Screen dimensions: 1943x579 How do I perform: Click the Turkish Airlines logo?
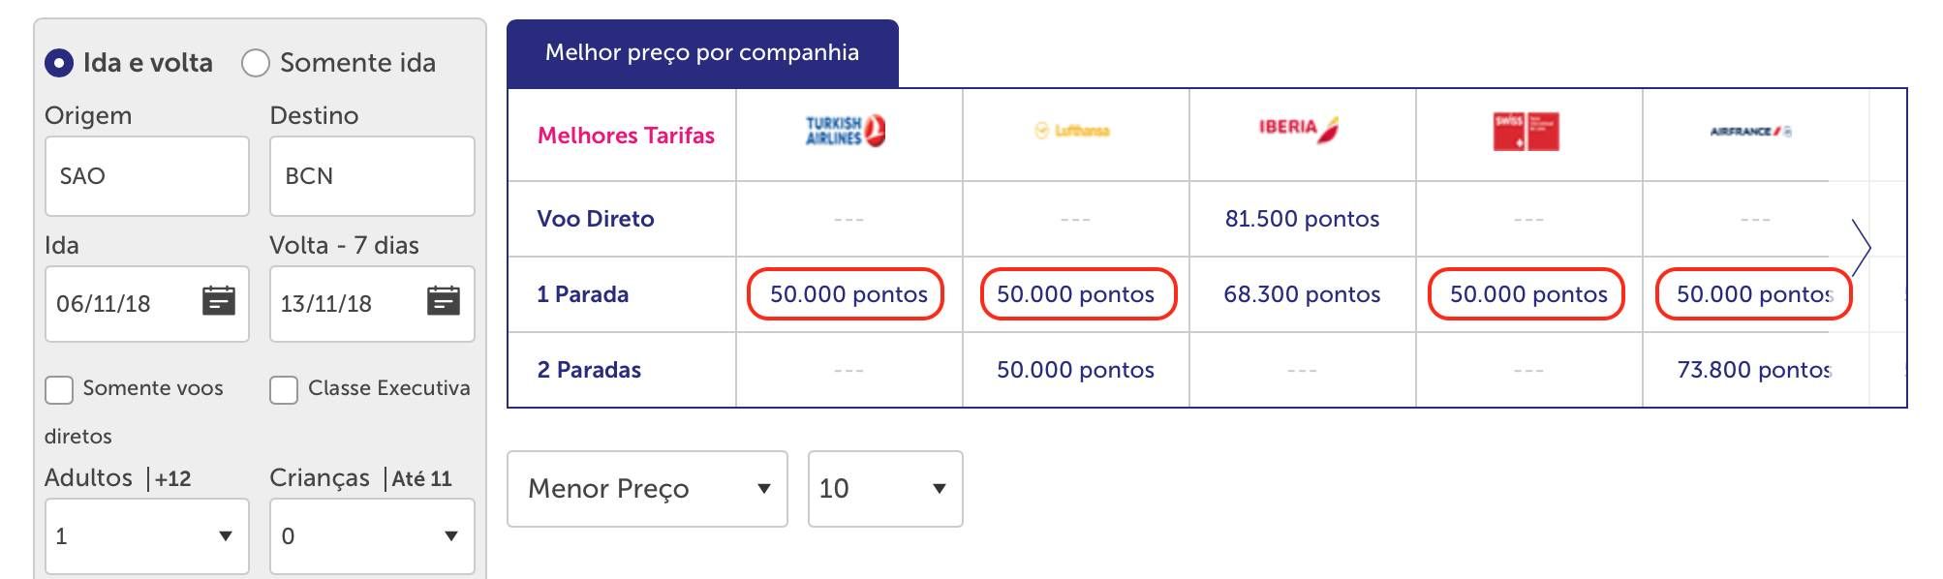tap(846, 131)
